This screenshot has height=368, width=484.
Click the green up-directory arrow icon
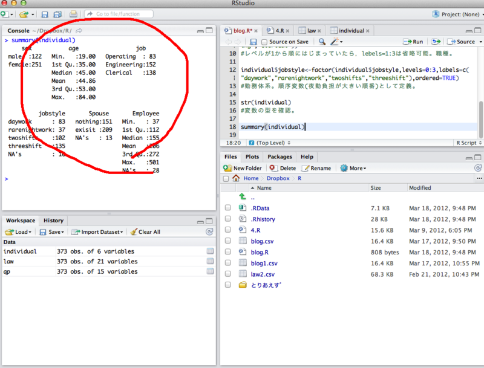(243, 196)
